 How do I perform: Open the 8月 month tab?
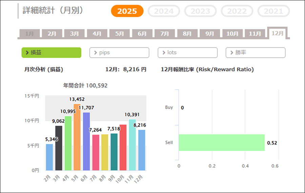pyautogui.click(x=187, y=33)
